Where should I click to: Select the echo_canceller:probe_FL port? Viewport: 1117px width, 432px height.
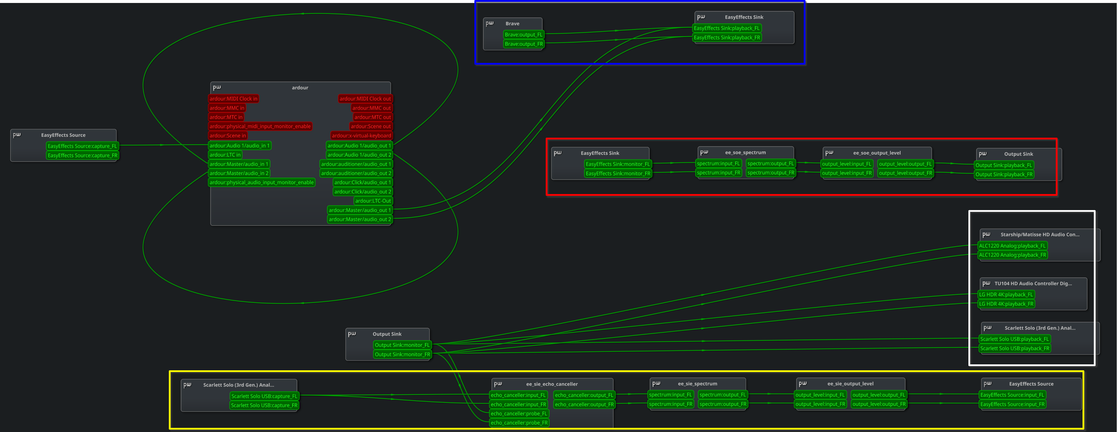519,414
